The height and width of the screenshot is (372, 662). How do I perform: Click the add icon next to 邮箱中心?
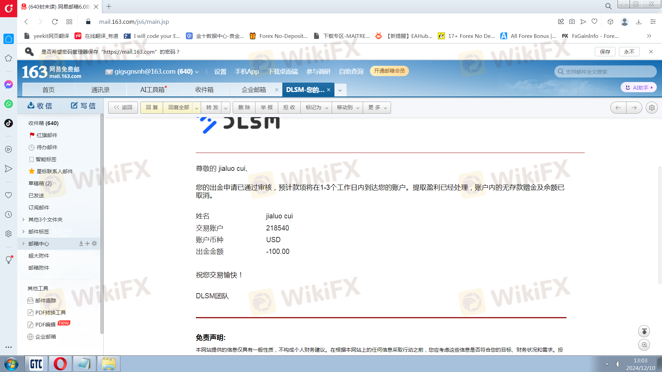(87, 244)
